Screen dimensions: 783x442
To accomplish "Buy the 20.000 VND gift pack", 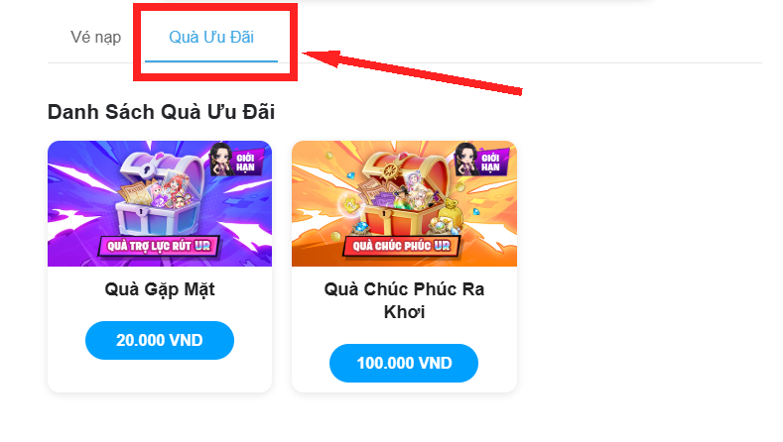I will tap(160, 340).
